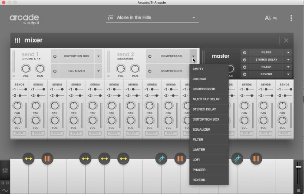Viewport: 304px width, 194px height.
Task: Click the PAN knob on leftmost channel strip
Action: coord(17,106)
